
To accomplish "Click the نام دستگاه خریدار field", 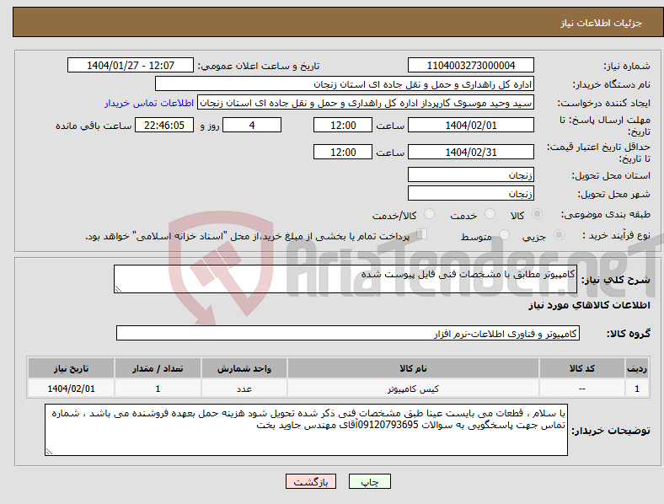I will point(345,83).
